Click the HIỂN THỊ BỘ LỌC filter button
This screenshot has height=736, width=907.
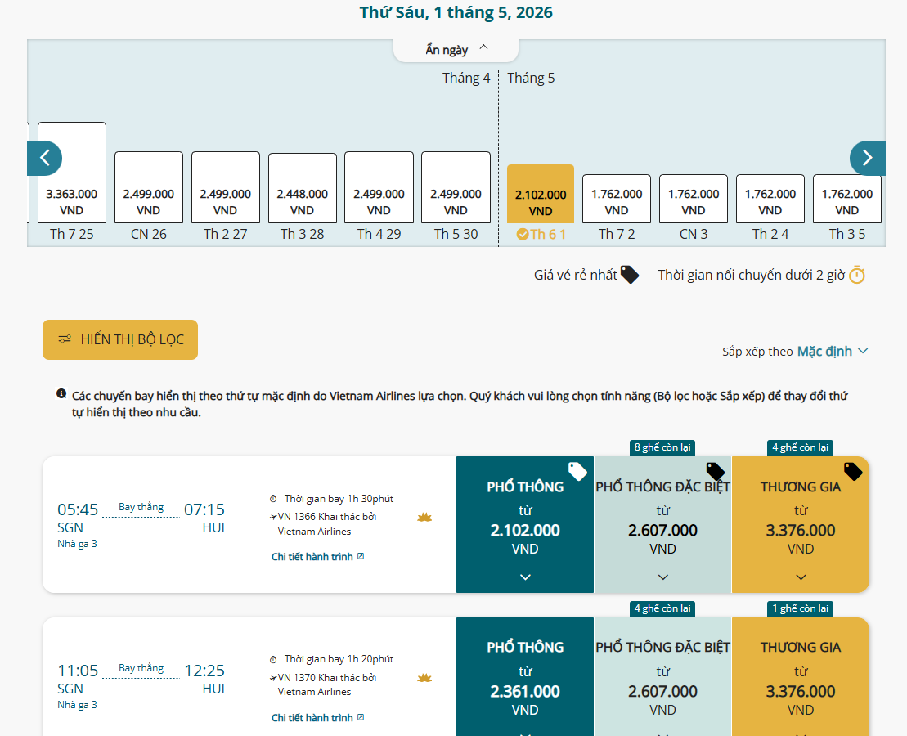(120, 339)
